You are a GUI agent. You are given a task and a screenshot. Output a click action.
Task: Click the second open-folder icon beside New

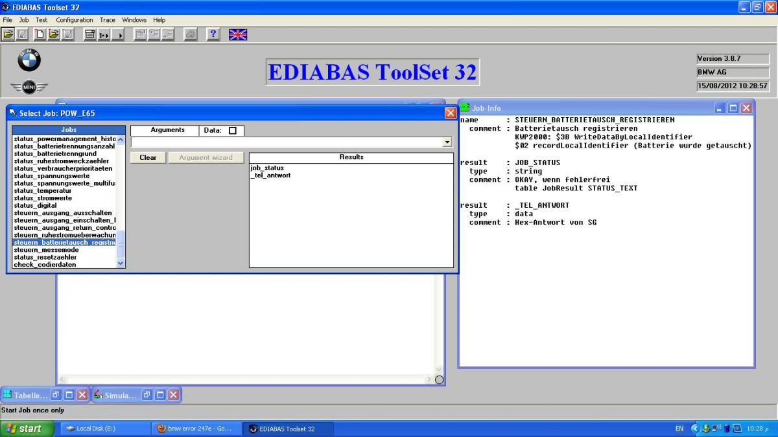(54, 34)
